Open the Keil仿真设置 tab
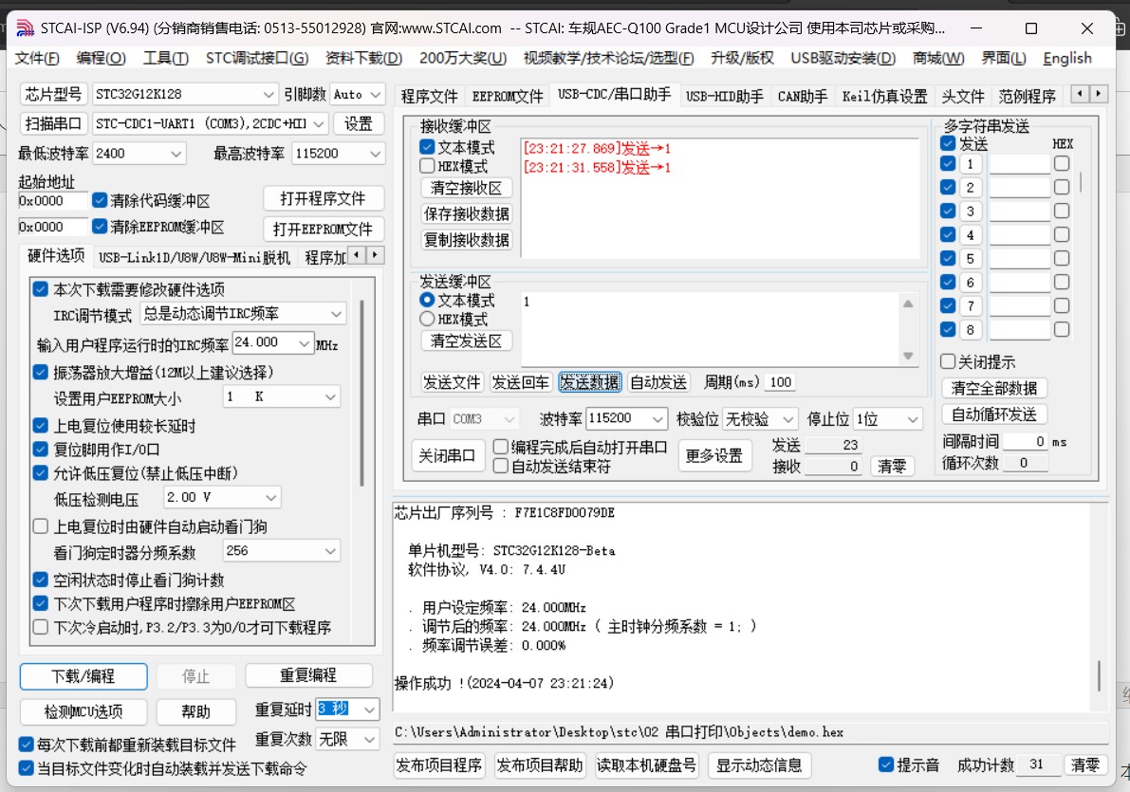The image size is (1130, 792). [x=884, y=96]
